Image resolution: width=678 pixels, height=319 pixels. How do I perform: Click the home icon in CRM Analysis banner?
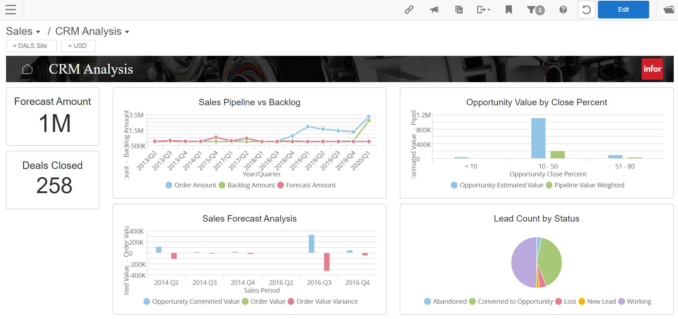[27, 69]
